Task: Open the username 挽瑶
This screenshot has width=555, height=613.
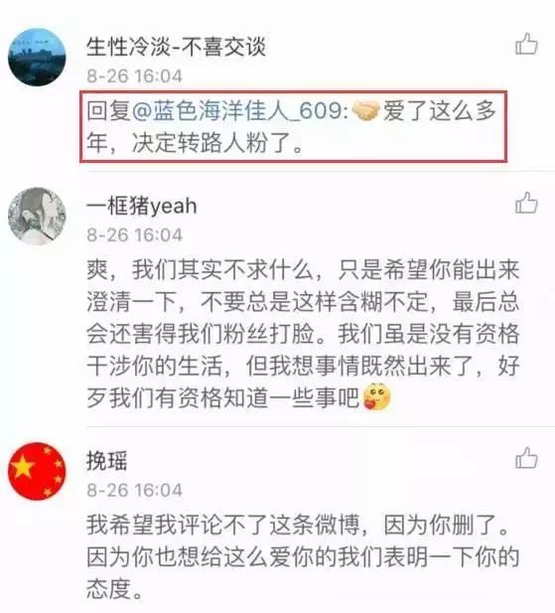Action: 106,461
